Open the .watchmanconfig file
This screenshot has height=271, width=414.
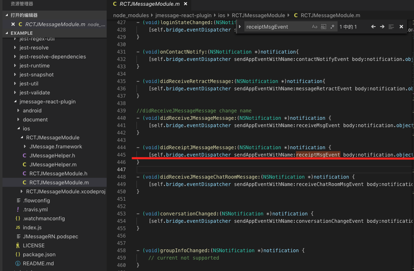54,218
